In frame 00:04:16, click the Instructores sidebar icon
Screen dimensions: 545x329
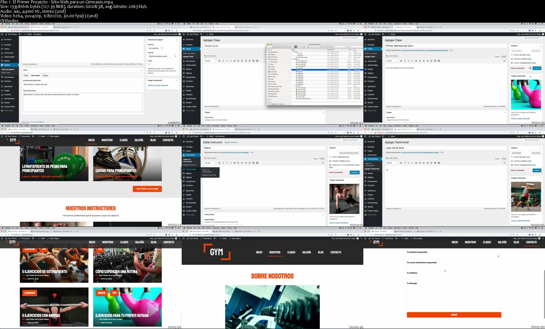pos(184,155)
